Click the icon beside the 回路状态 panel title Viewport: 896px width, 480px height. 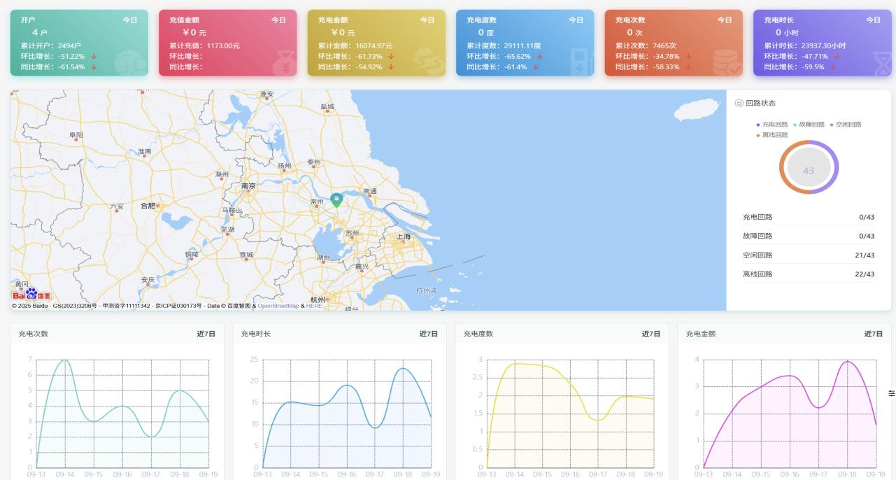pyautogui.click(x=739, y=103)
